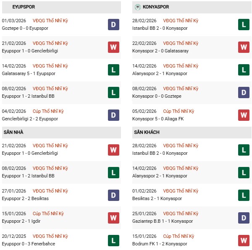Click the L badge for Istanbul BB 2-0 Konyaspor form row
This screenshot has width=252, height=250.
[x=244, y=24]
